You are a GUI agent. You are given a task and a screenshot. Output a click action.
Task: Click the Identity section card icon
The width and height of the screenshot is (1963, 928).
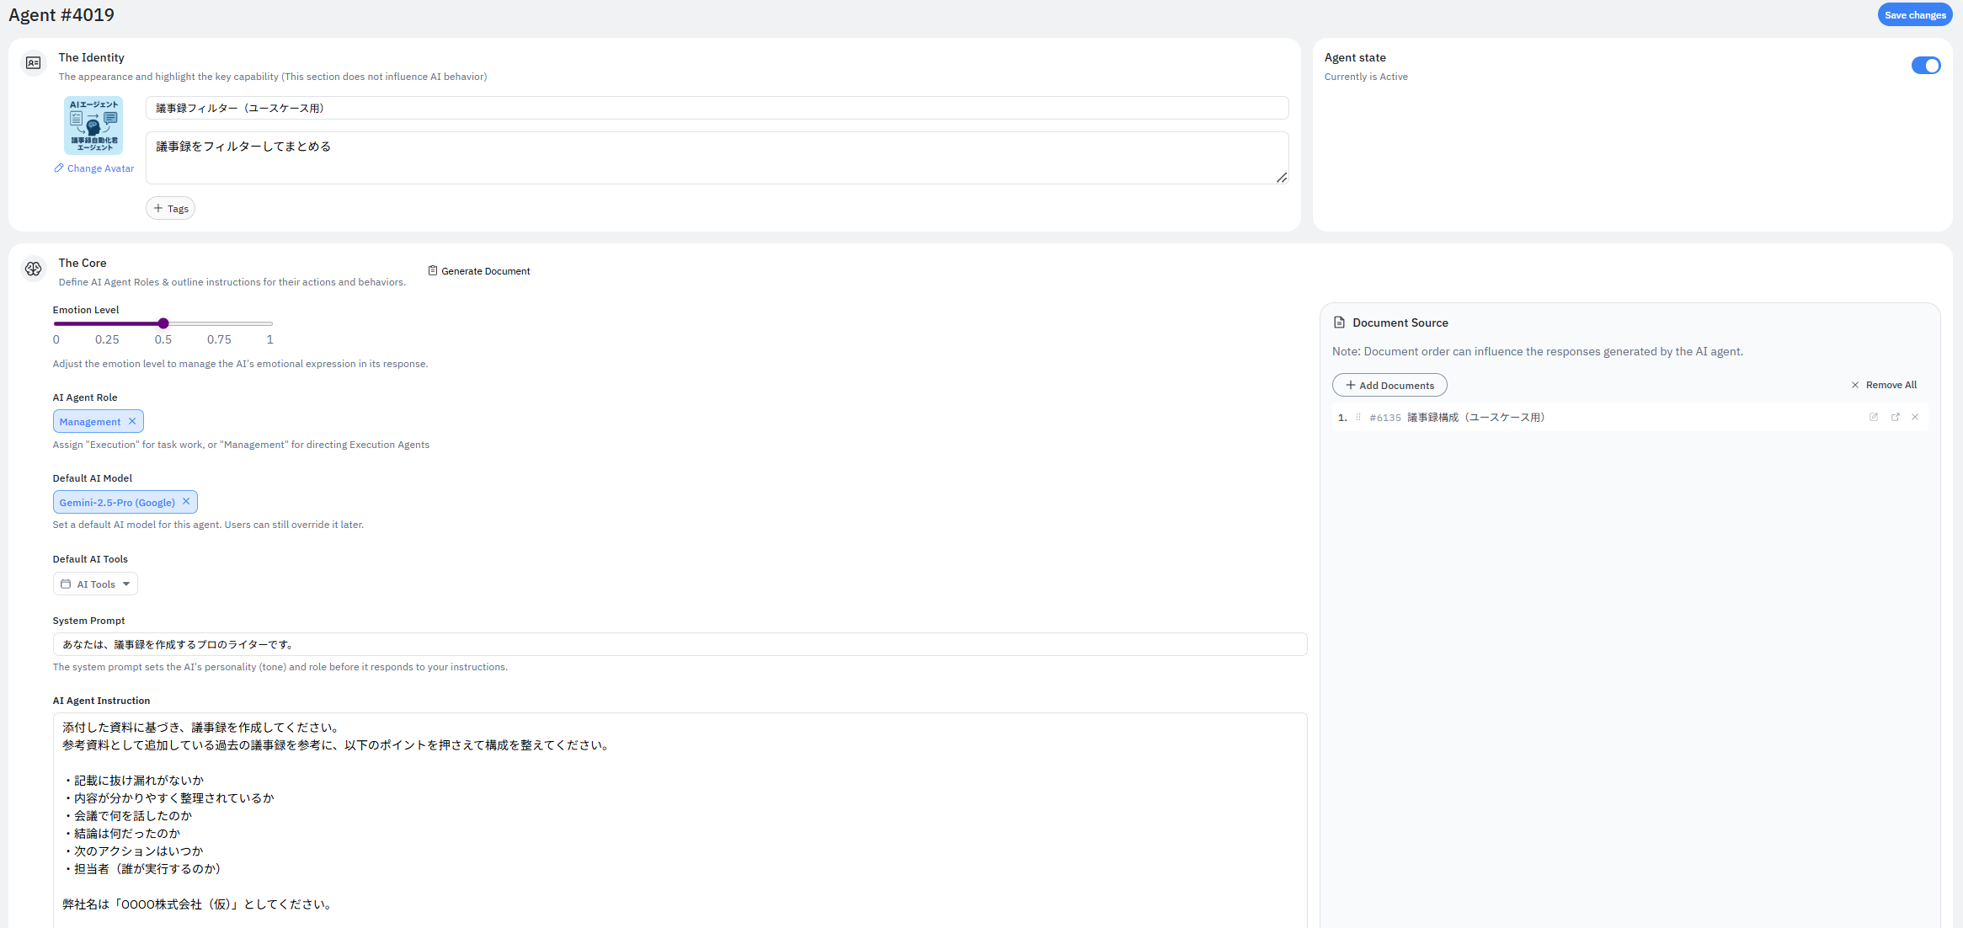coord(34,63)
